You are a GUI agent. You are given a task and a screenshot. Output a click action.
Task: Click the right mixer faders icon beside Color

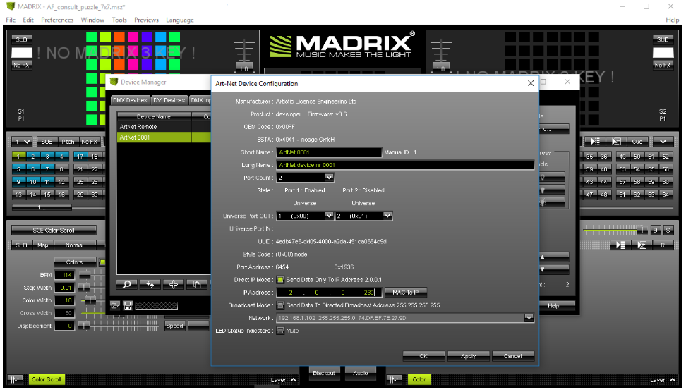pyautogui.click(x=394, y=380)
